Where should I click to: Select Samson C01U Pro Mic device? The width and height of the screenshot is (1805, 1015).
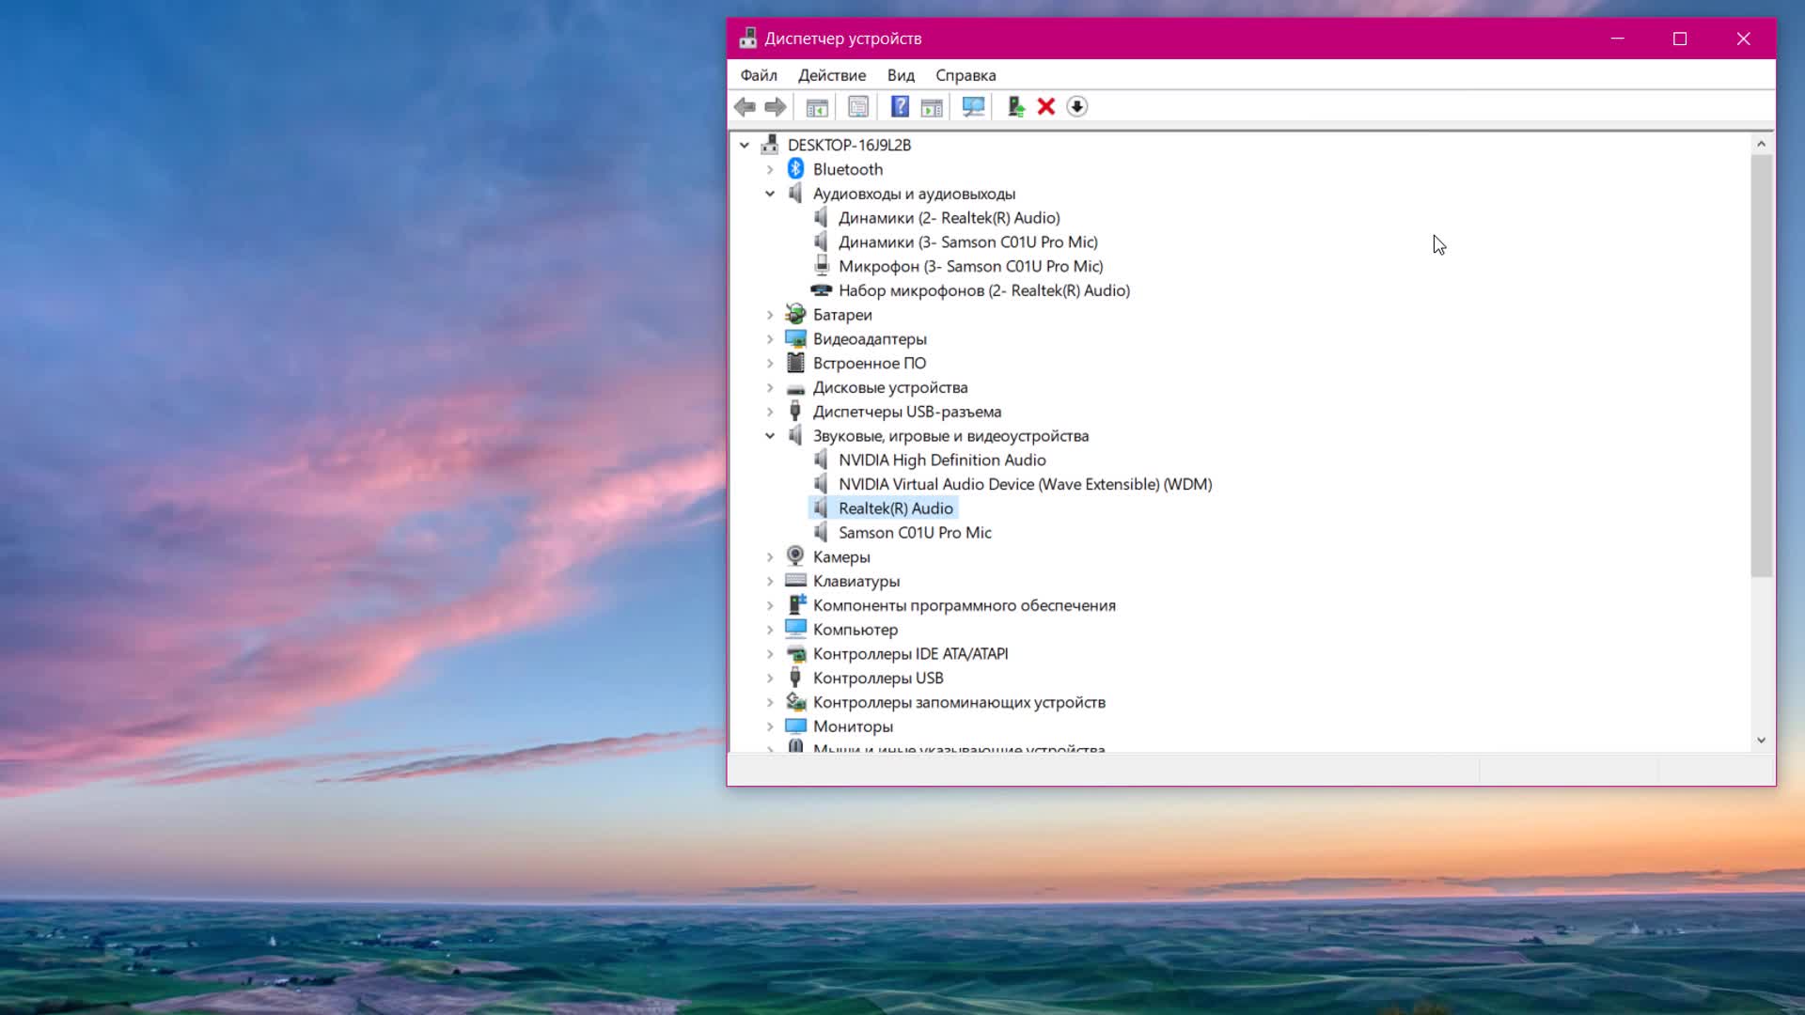[915, 532]
